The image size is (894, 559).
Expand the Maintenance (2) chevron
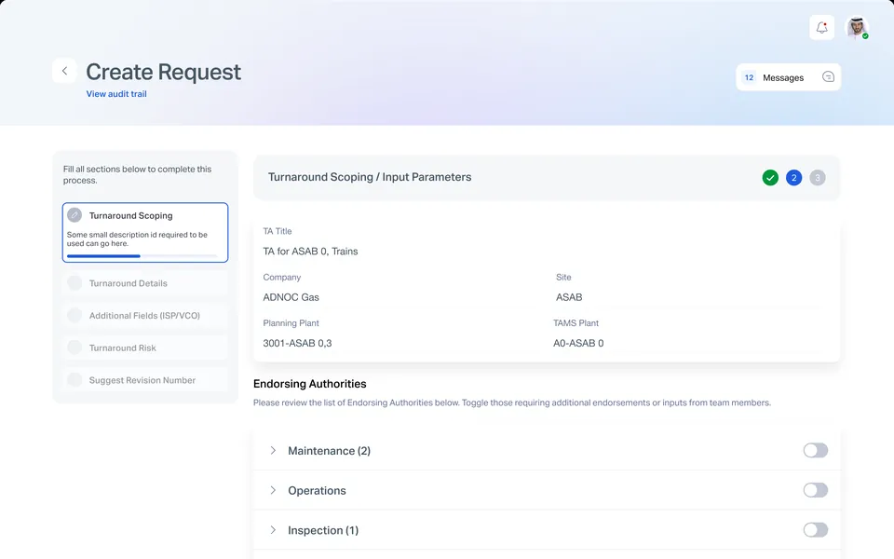click(x=273, y=451)
